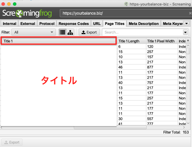The image size is (192, 147).
Task: Select the cell with length 30
Action: [x=132, y=119]
